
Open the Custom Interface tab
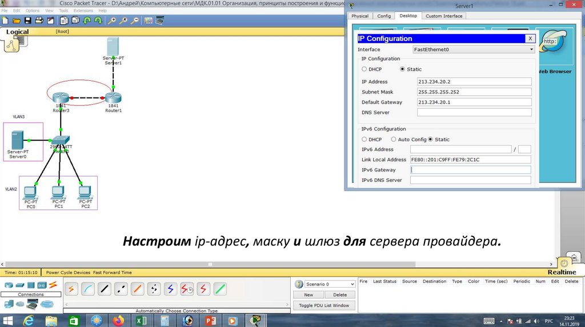pyautogui.click(x=444, y=16)
